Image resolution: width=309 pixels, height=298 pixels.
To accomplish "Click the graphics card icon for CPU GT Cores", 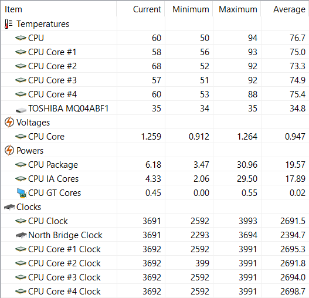I will pyautogui.click(x=22, y=193).
